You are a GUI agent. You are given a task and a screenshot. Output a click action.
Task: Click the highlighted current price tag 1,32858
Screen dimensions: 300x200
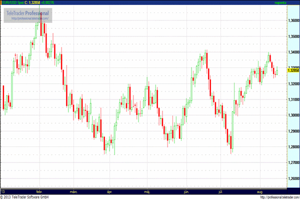pos(292,70)
